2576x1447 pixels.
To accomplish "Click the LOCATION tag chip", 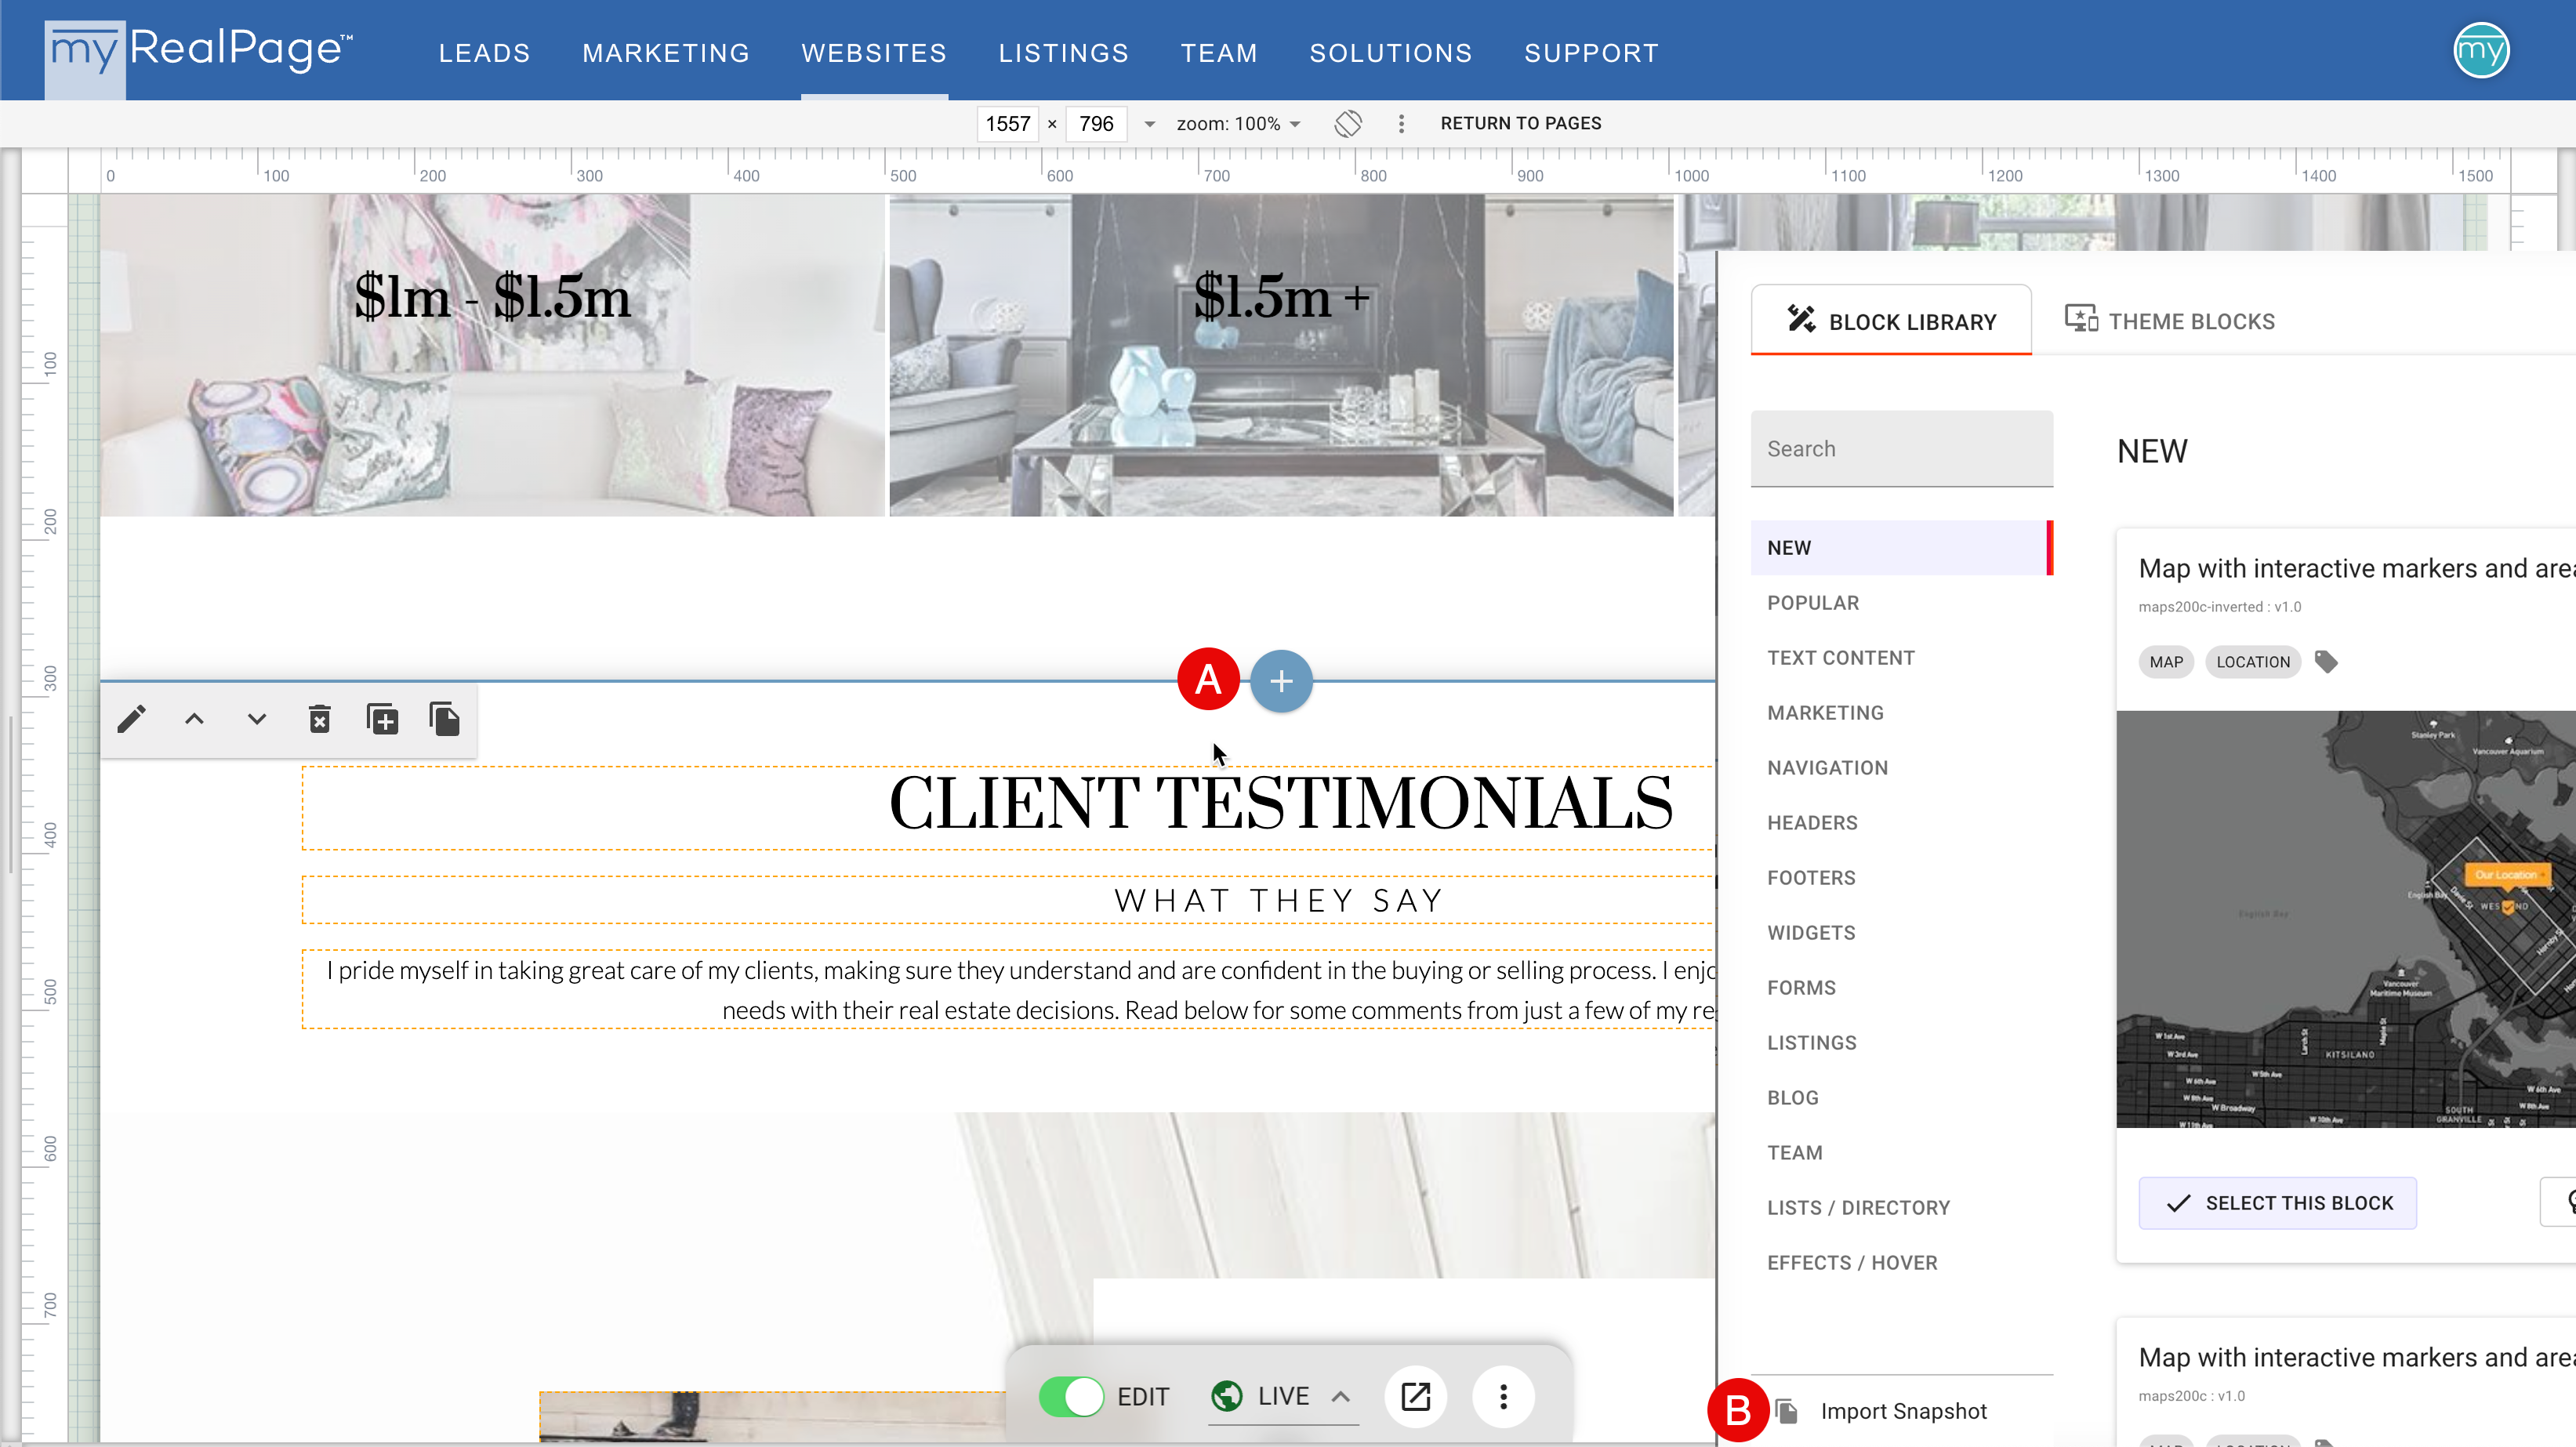I will 2253,662.
